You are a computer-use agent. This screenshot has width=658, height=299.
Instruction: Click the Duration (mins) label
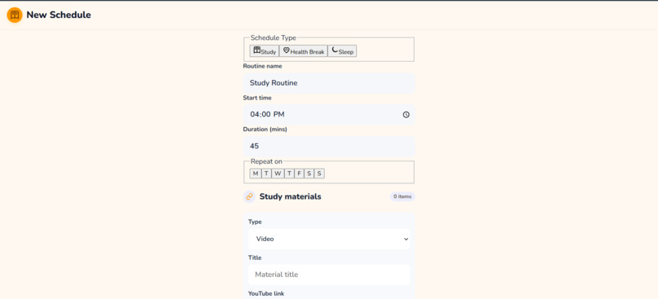pos(265,130)
